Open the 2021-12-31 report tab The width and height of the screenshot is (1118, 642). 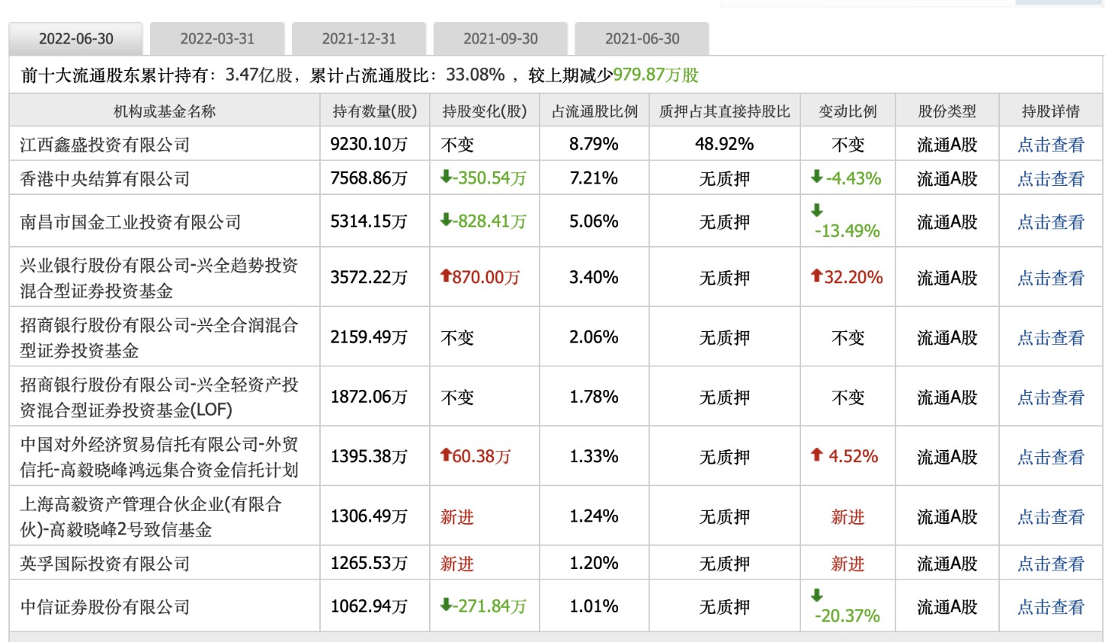[359, 39]
